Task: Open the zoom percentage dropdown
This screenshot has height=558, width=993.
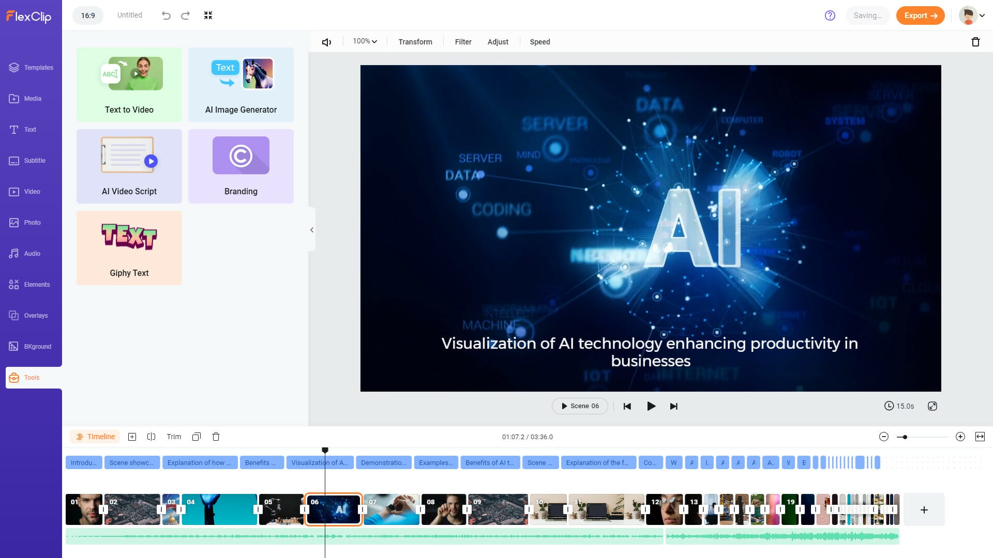Action: pos(364,41)
